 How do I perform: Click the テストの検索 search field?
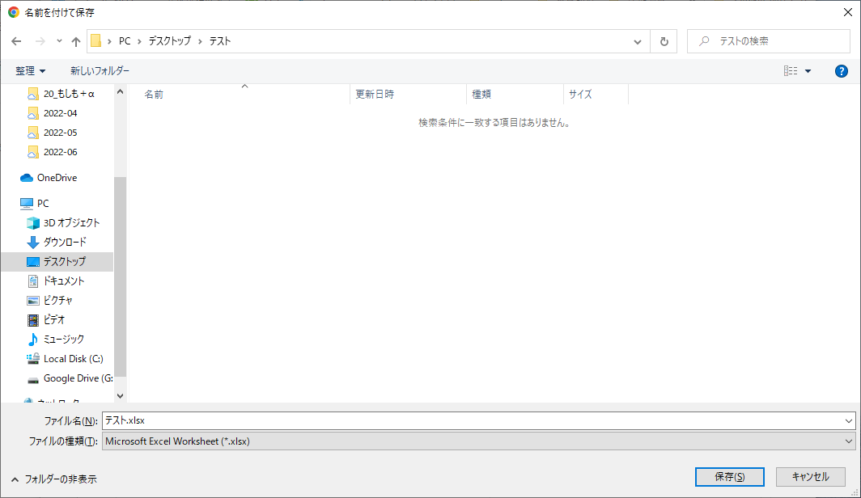(768, 41)
